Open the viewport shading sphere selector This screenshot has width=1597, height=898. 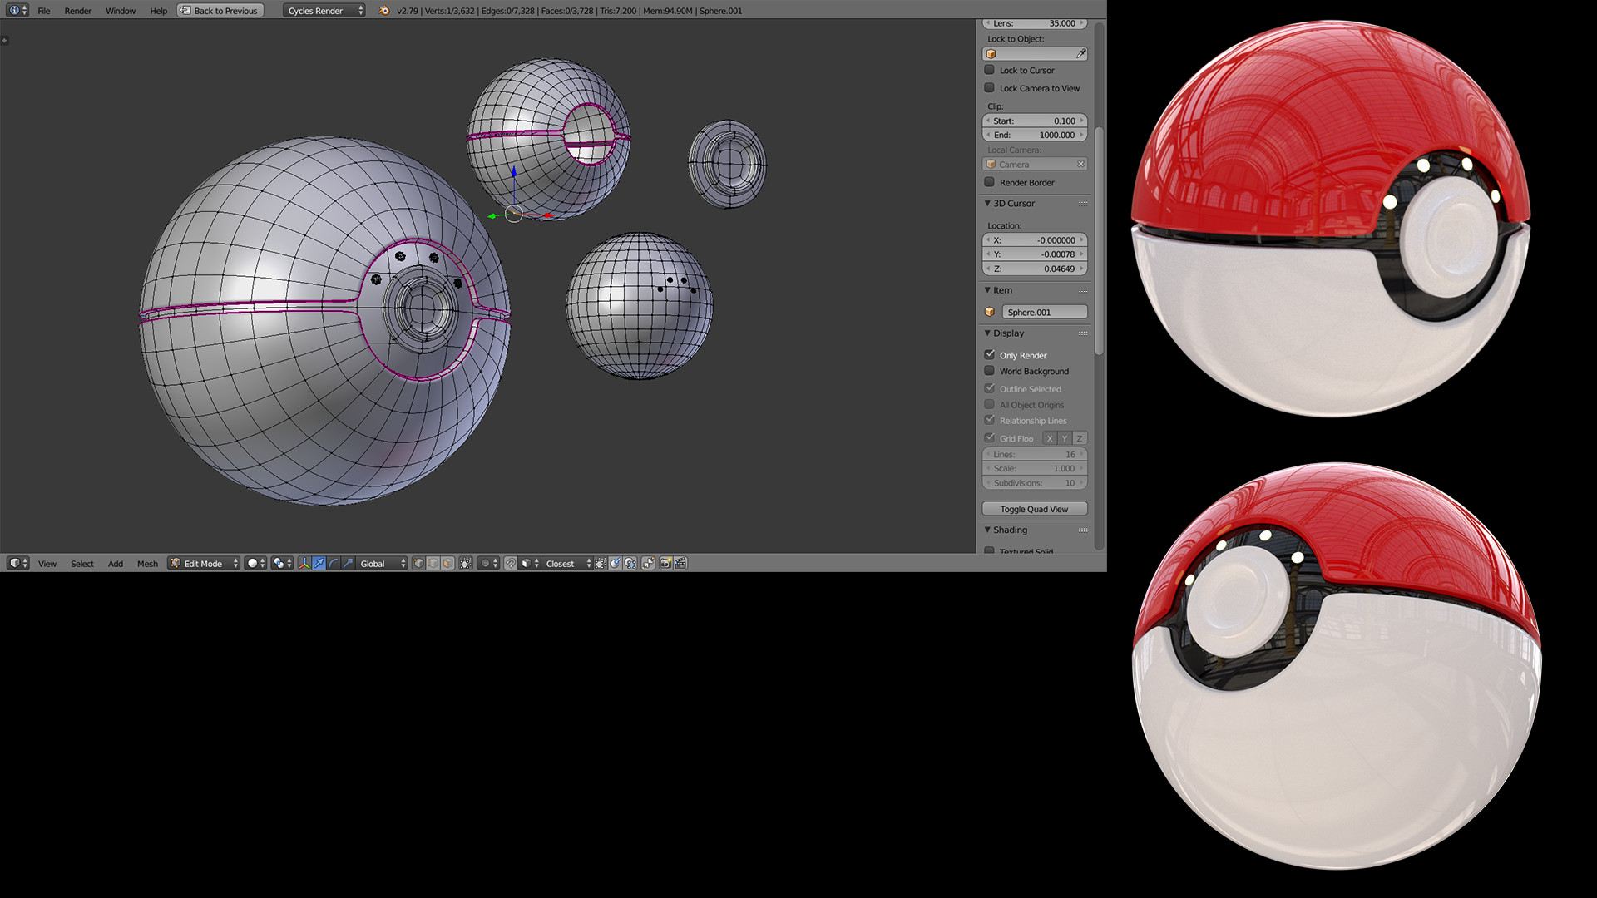(255, 564)
